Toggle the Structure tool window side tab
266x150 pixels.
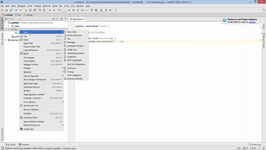[x=2, y=39]
